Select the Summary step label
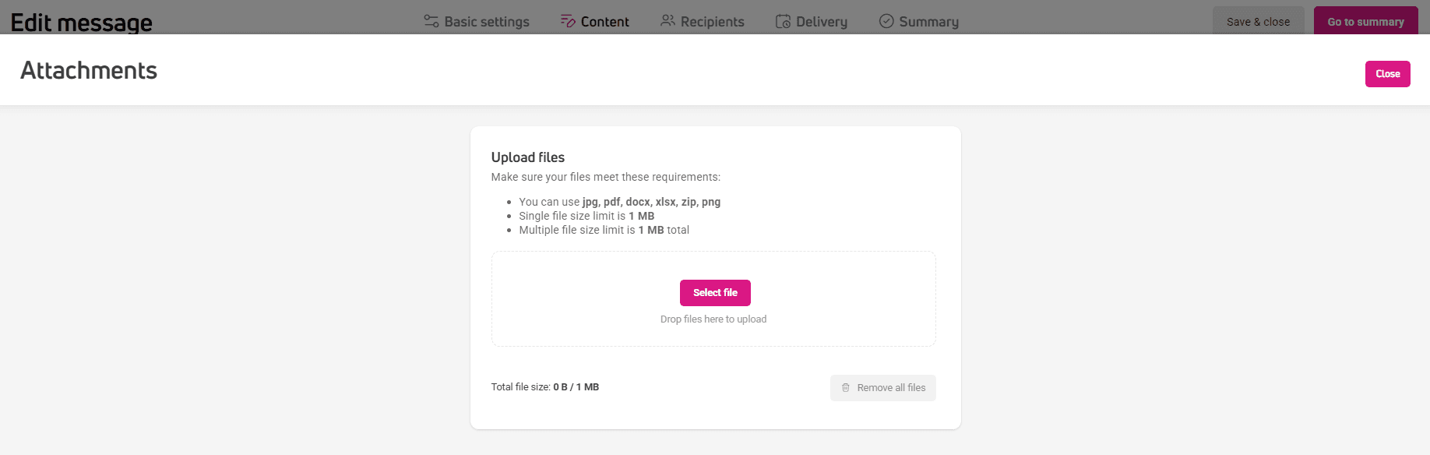The height and width of the screenshot is (455, 1430). coord(928,22)
